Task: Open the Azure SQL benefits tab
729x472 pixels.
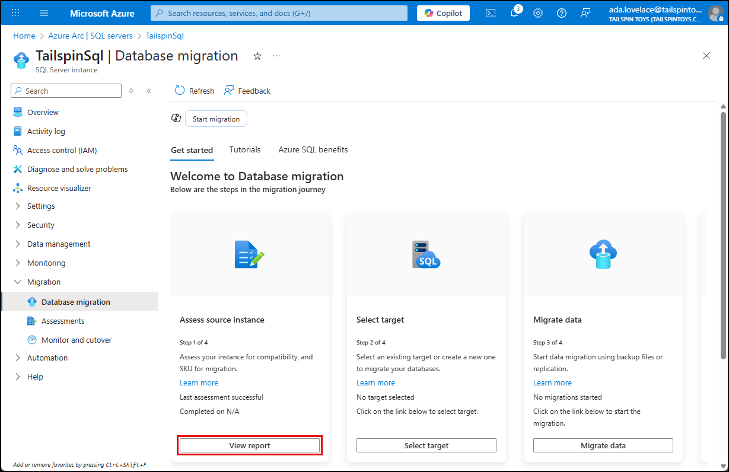Action: coord(313,149)
